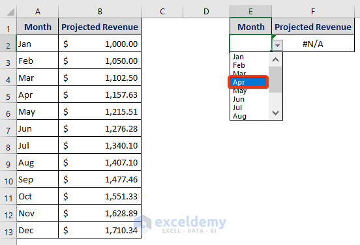Viewport: 360px width, 245px height.
Task: Select cell containing Jan in column A
Action: (x=38, y=44)
